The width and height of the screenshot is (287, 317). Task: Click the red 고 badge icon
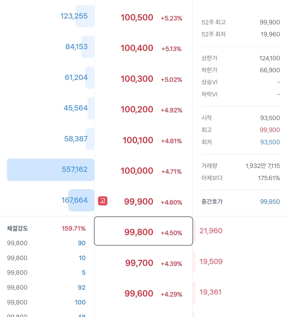[103, 201]
